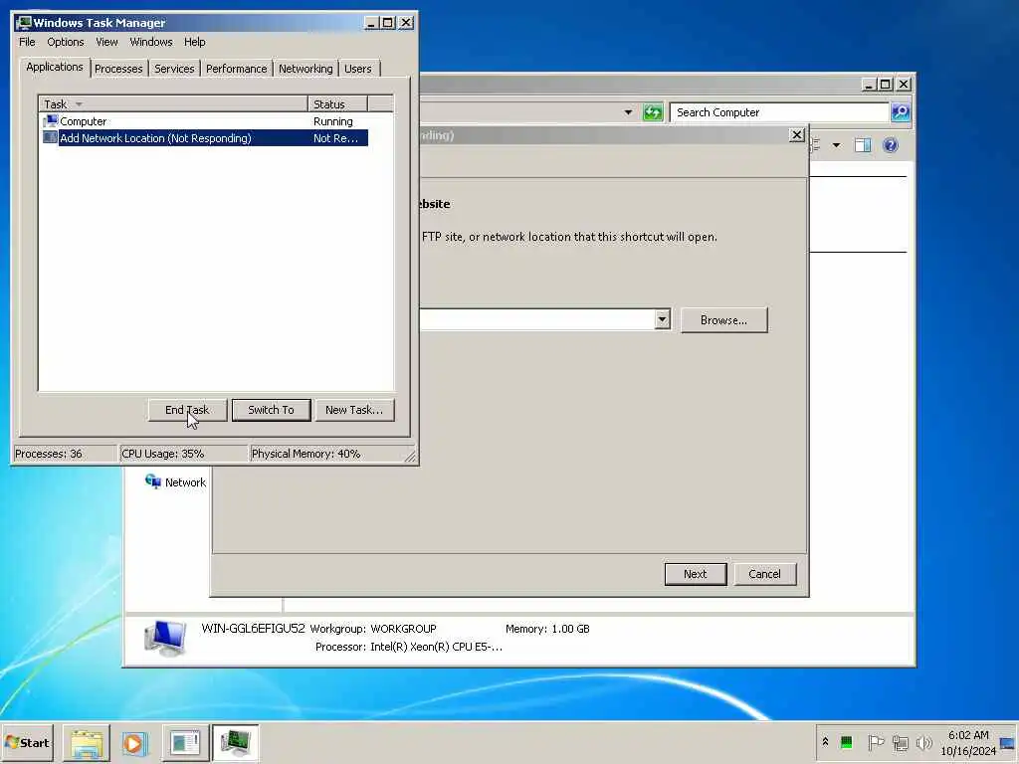Select the Applications tab
This screenshot has height=764, width=1019.
tap(55, 67)
